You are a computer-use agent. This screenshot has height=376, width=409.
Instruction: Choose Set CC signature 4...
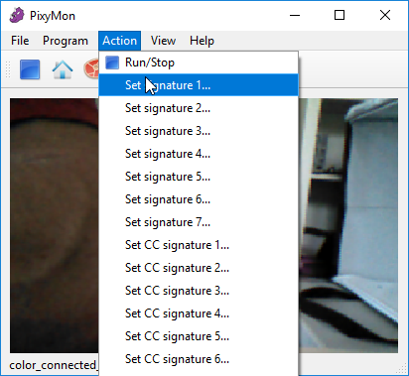tap(199, 313)
